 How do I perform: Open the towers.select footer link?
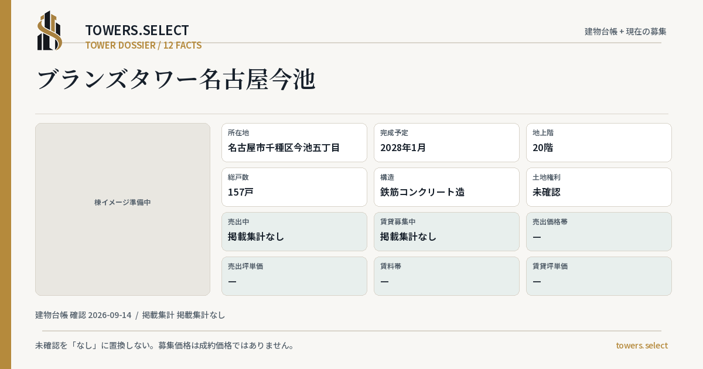641,346
